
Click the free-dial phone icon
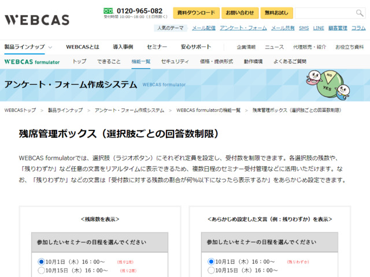tap(108, 11)
